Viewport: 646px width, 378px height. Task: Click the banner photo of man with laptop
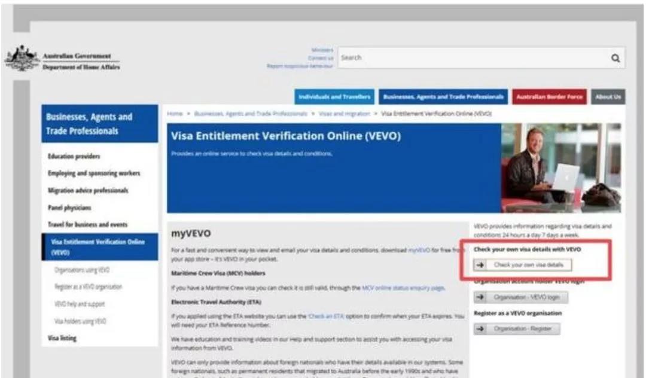560,168
